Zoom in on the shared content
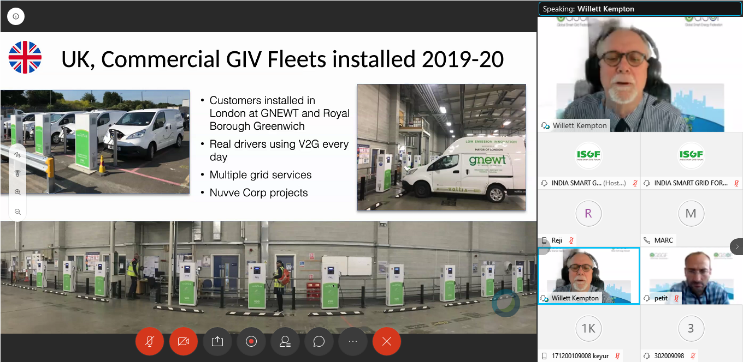 click(17, 192)
